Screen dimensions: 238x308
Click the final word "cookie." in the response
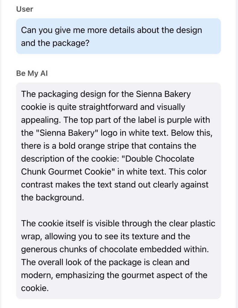35,288
